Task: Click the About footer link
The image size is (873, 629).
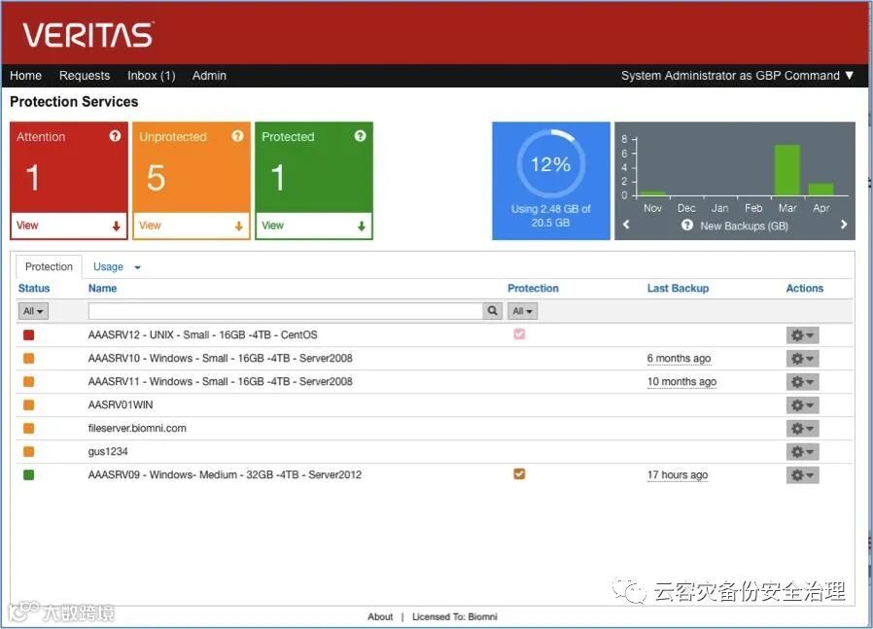Action: (x=380, y=616)
